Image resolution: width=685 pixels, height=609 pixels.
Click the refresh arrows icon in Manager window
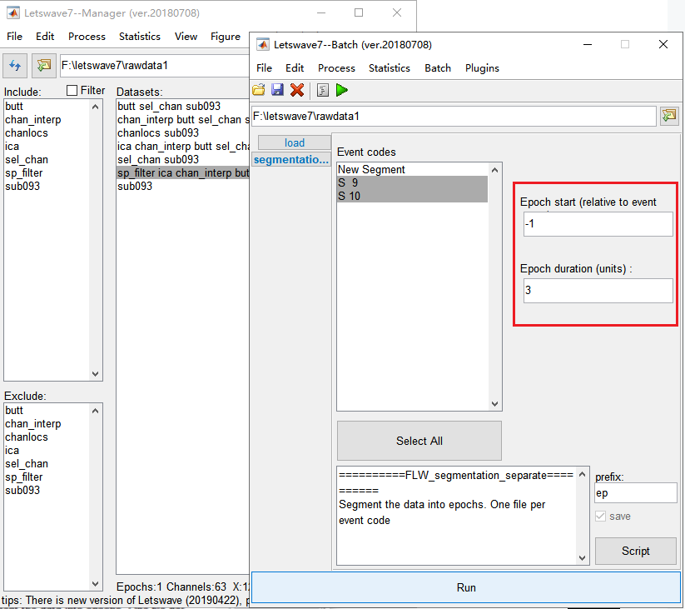(15, 66)
